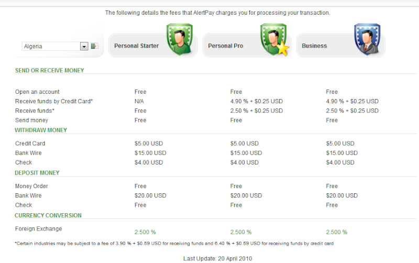Click the certain industries fee footnote
This screenshot has height=263, width=419.
coord(174,244)
